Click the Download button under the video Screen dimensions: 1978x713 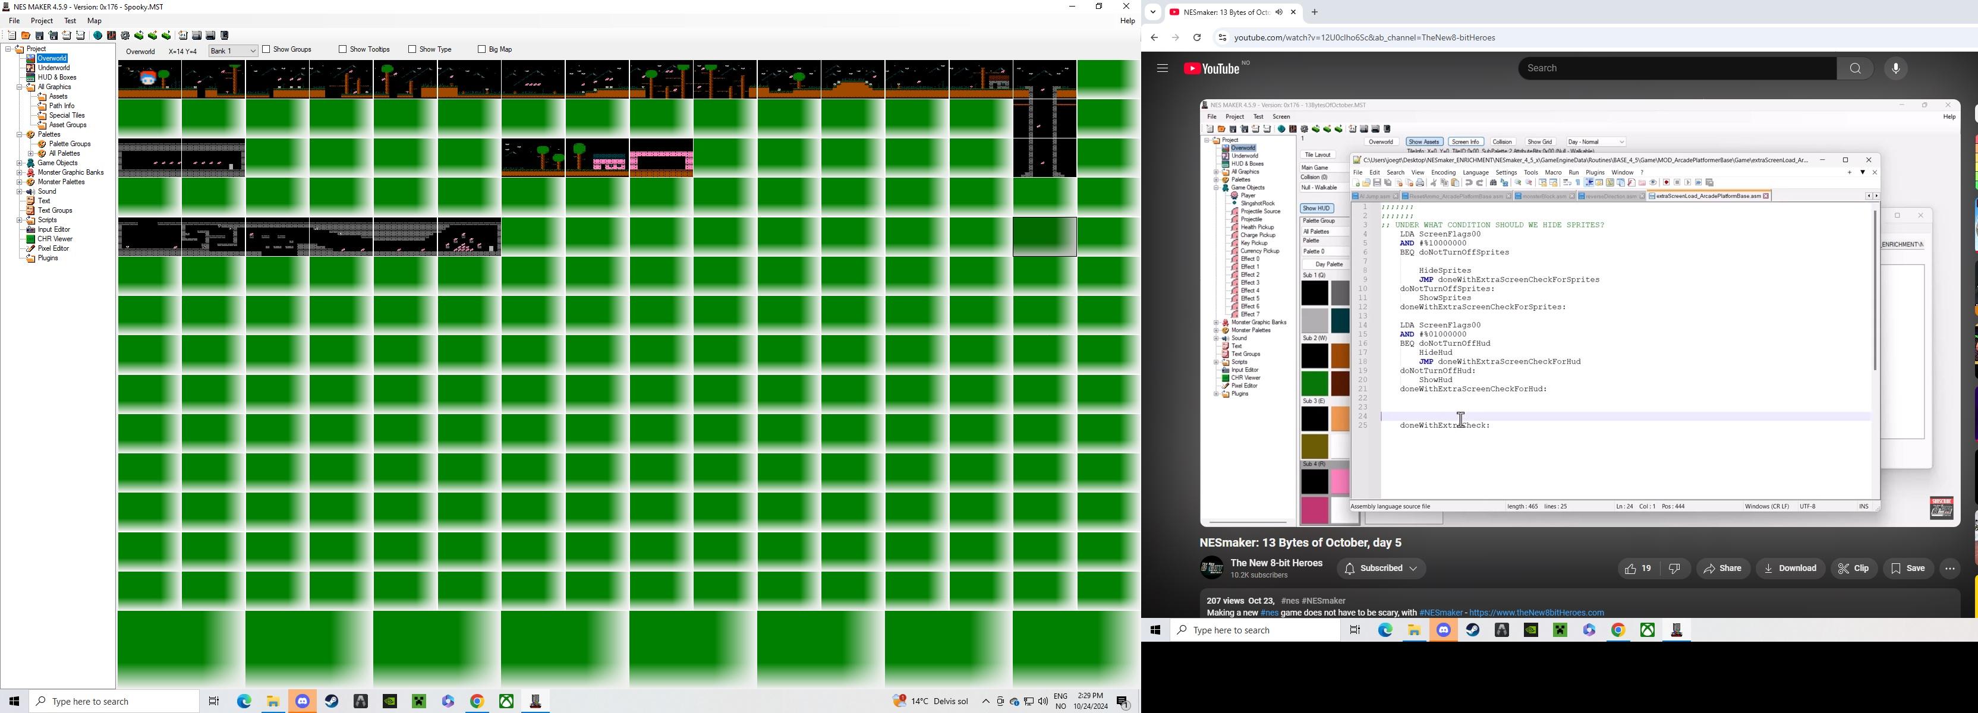pos(1791,569)
